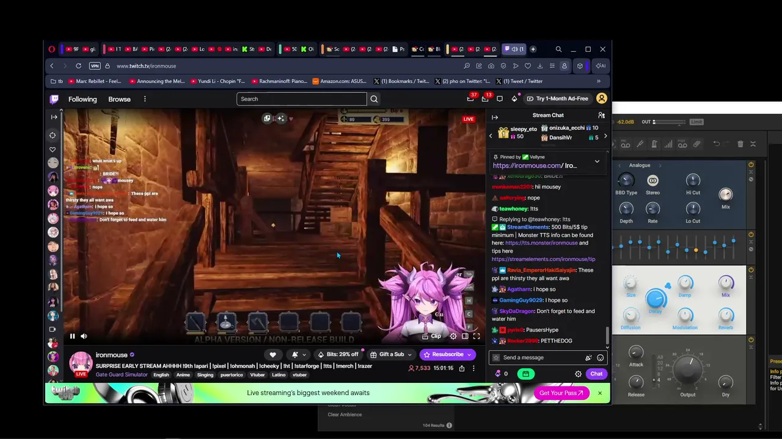Open Rachmaninoff: Piano bookmark

tap(279, 81)
